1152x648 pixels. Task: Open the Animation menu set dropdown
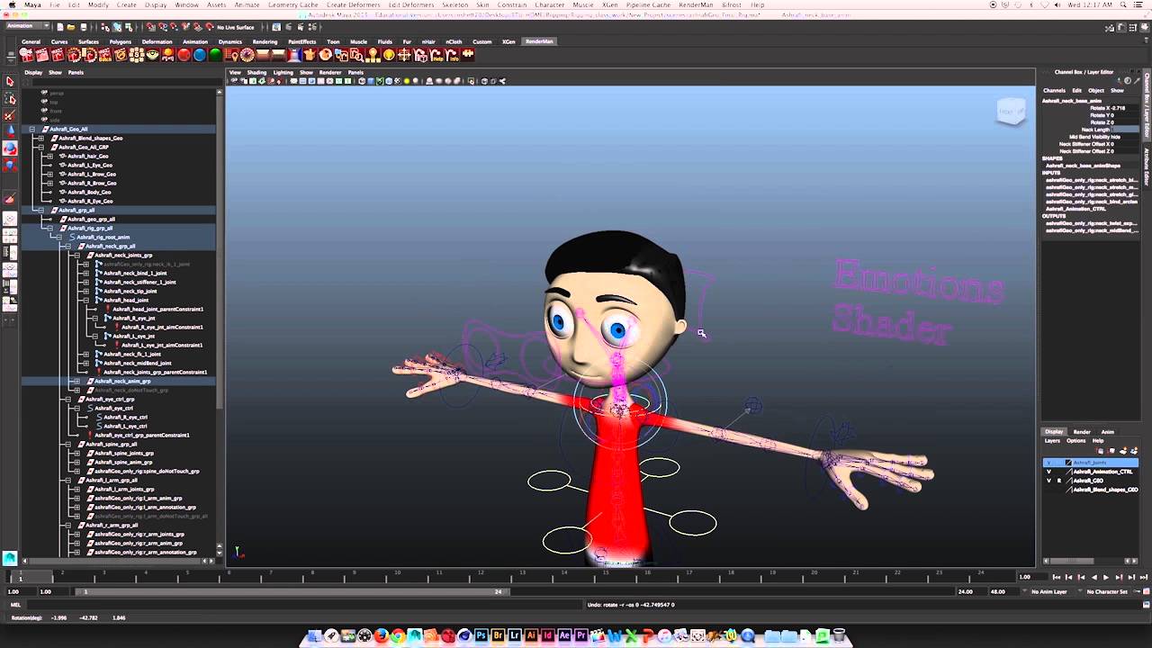tap(26, 27)
